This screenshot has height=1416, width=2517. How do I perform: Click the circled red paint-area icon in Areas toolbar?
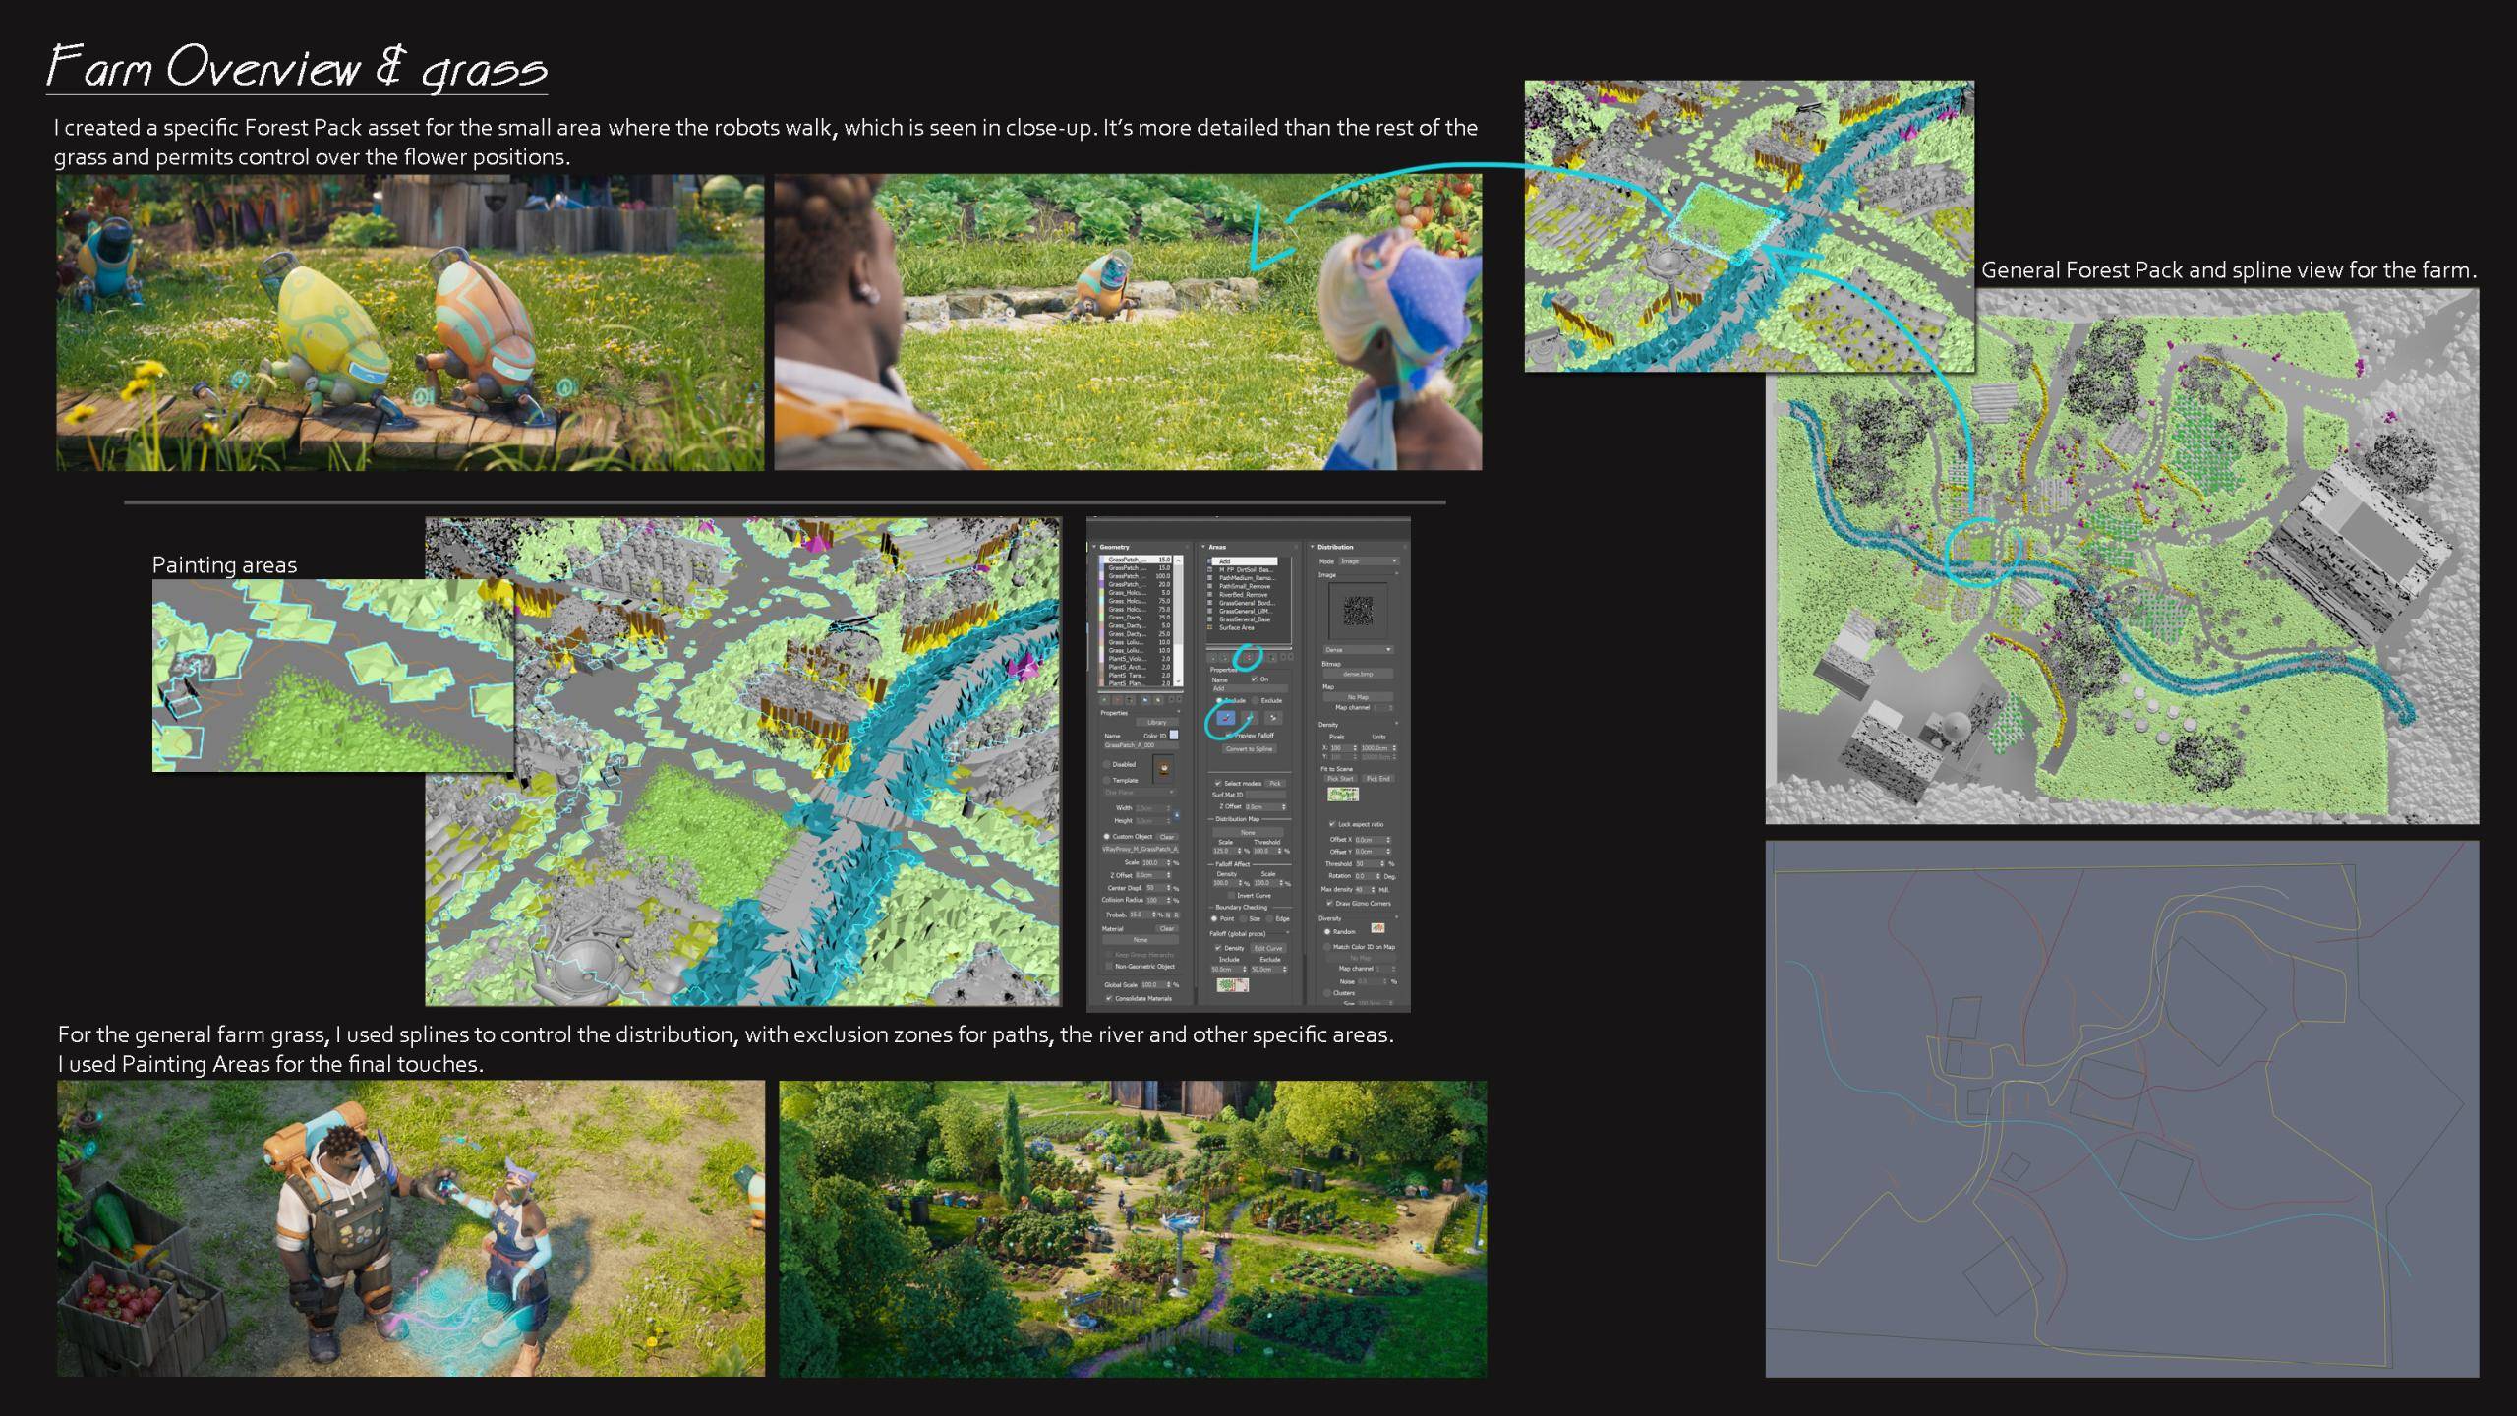coord(1248,657)
